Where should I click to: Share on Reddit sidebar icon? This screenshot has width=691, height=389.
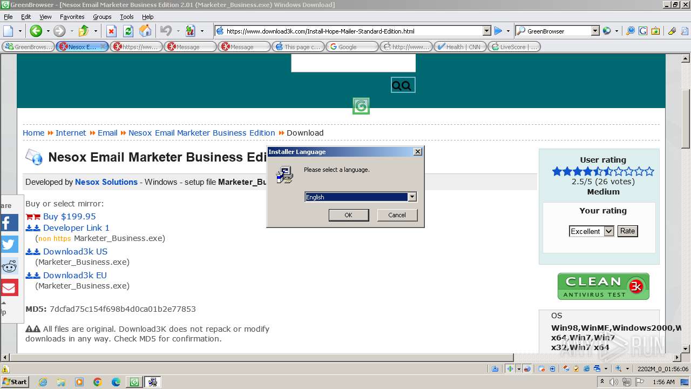(x=9, y=266)
